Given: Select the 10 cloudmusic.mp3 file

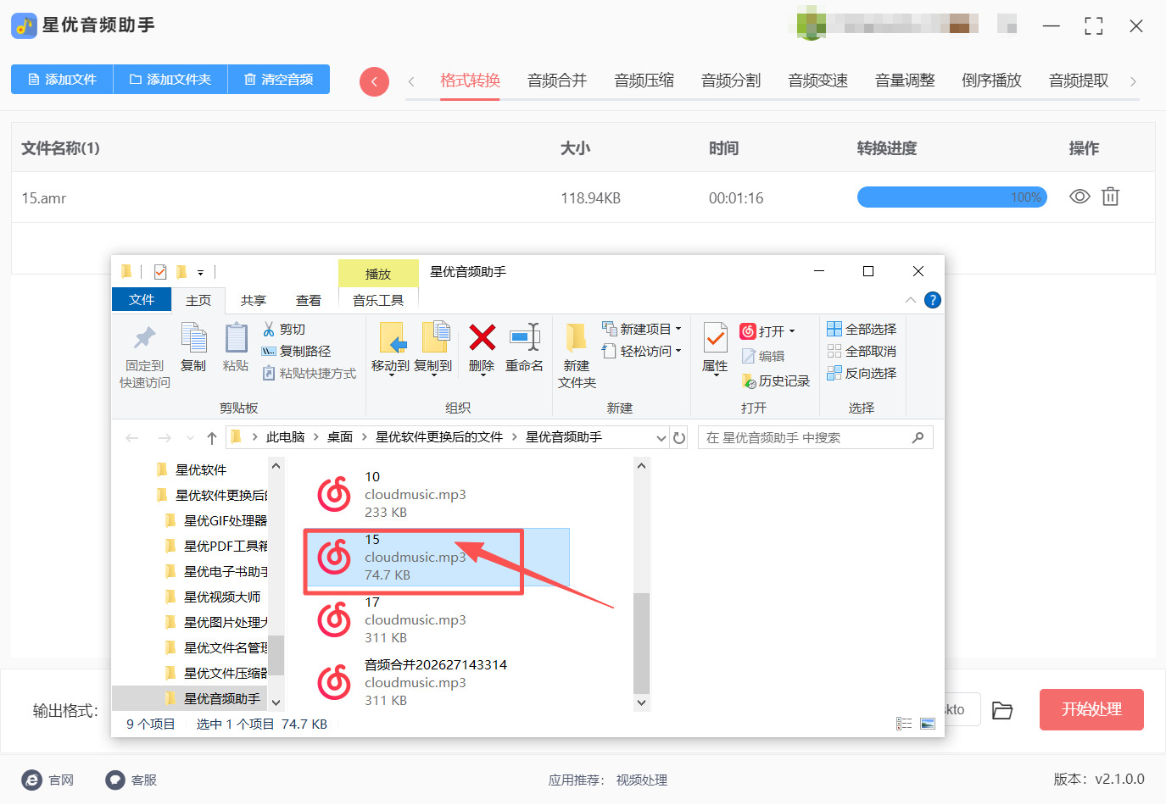Looking at the screenshot, I should [x=436, y=495].
